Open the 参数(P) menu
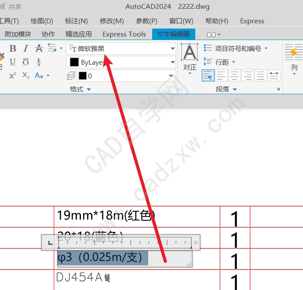This screenshot has height=290, width=303. click(146, 21)
